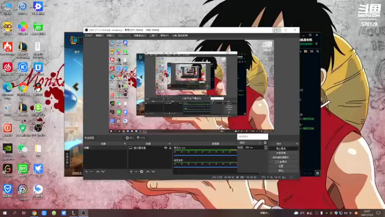Add a new scene with the plus icon
385x217 pixels.
[x=86, y=172]
